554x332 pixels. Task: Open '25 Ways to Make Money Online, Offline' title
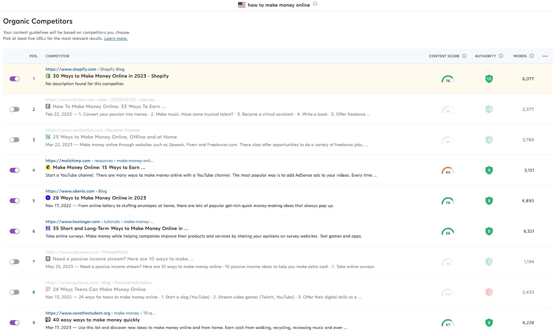click(x=115, y=137)
